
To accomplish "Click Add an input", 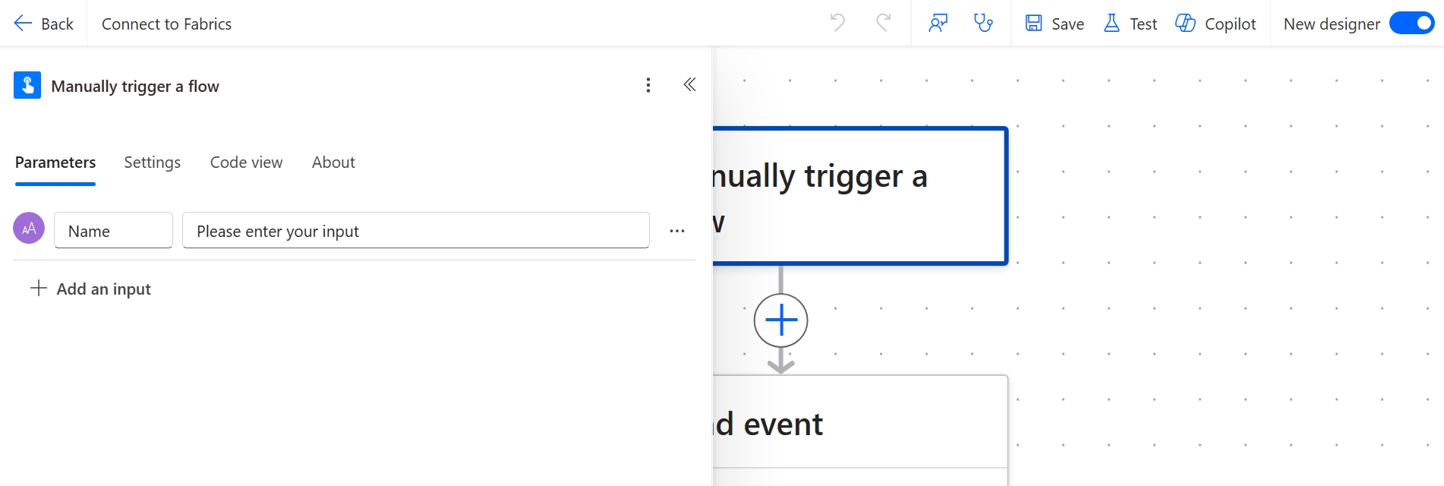I will 90,289.
